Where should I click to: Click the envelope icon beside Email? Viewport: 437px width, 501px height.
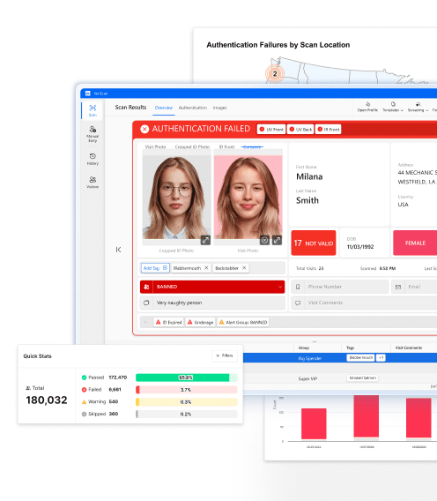398,287
